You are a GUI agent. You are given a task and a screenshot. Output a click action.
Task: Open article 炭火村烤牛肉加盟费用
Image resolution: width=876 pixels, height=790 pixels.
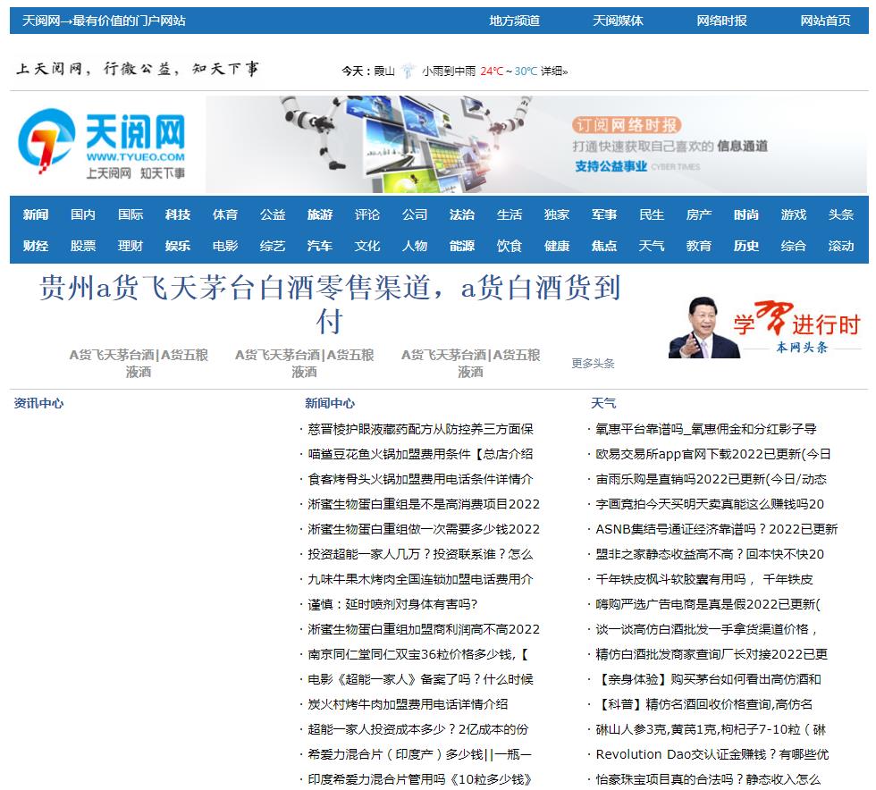pyautogui.click(x=408, y=704)
